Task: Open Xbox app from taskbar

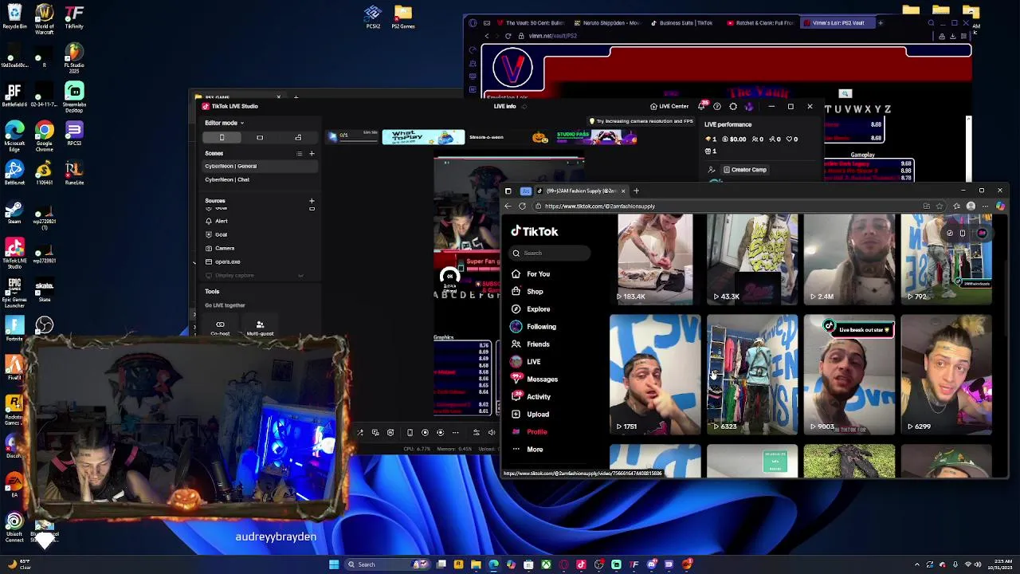Action: [x=546, y=564]
